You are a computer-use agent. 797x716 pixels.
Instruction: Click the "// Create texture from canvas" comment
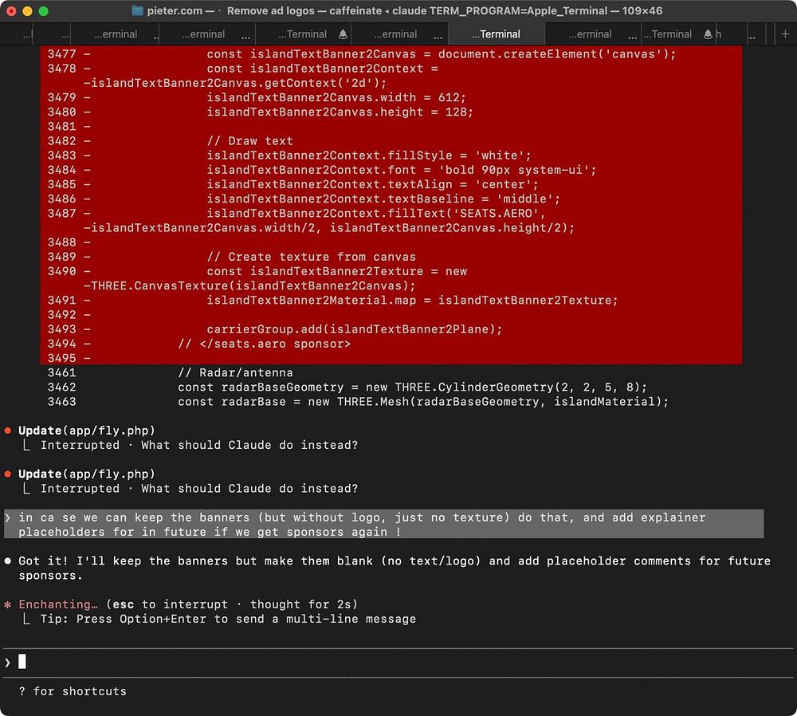(x=311, y=257)
